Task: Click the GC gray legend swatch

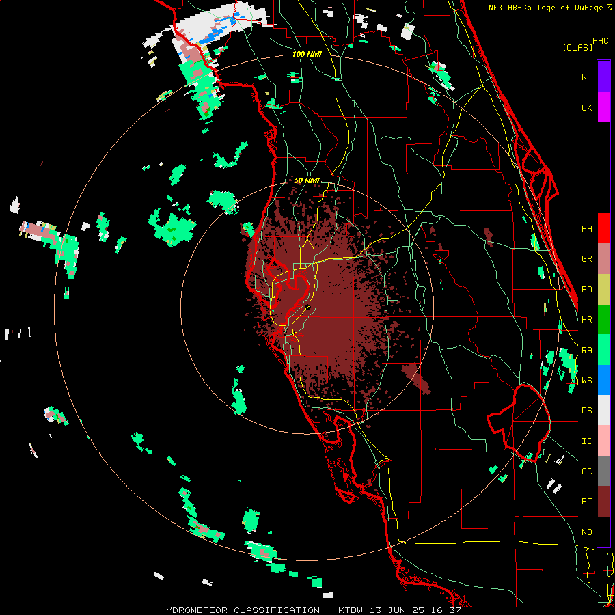Action: point(603,471)
